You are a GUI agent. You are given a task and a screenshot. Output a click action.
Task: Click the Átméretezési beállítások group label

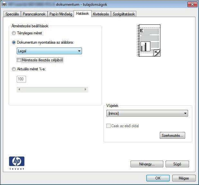pyautogui.click(x=30, y=26)
